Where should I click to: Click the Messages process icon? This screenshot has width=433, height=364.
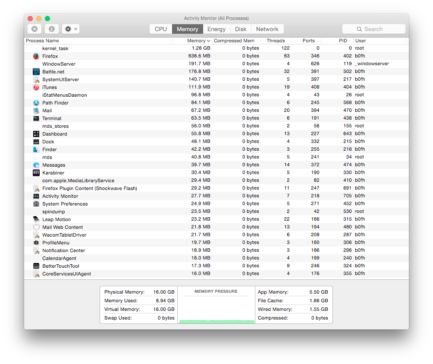[36, 165]
